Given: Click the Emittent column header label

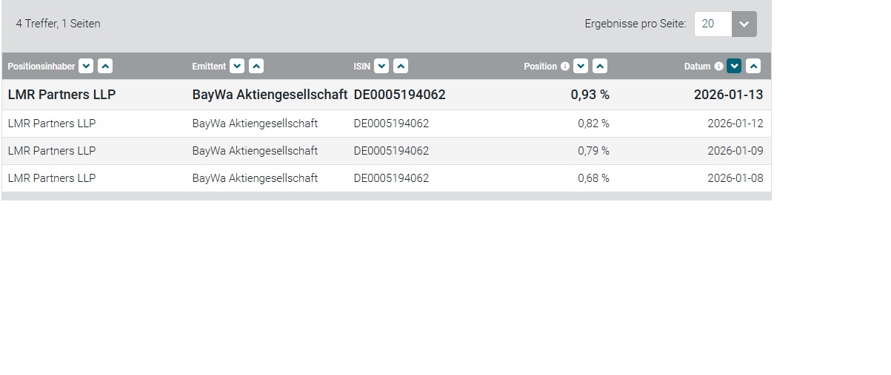Looking at the screenshot, I should (x=209, y=67).
